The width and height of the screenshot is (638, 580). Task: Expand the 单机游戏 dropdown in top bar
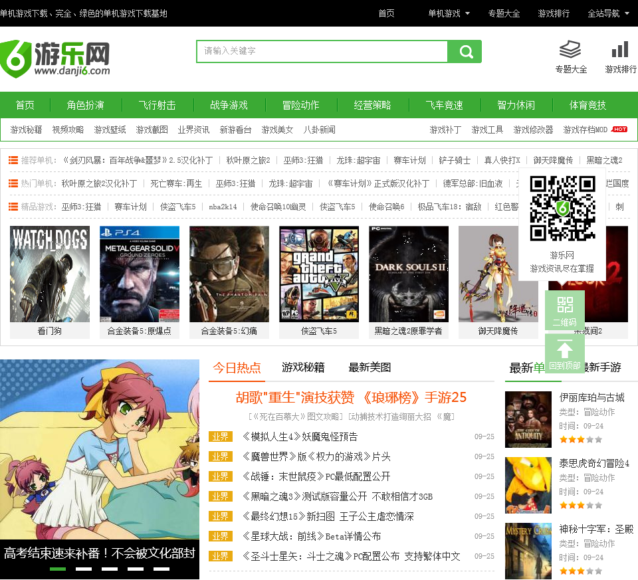point(449,13)
